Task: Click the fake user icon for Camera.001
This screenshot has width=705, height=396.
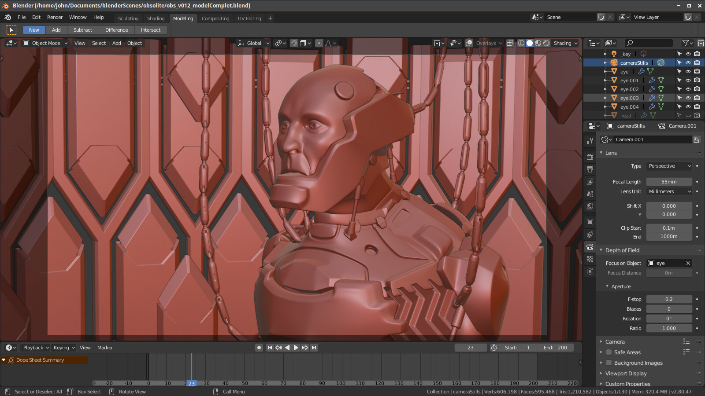Action: coord(697,139)
